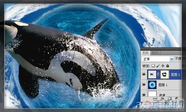Click link layers chain icon at panel bottom

click(155, 99)
